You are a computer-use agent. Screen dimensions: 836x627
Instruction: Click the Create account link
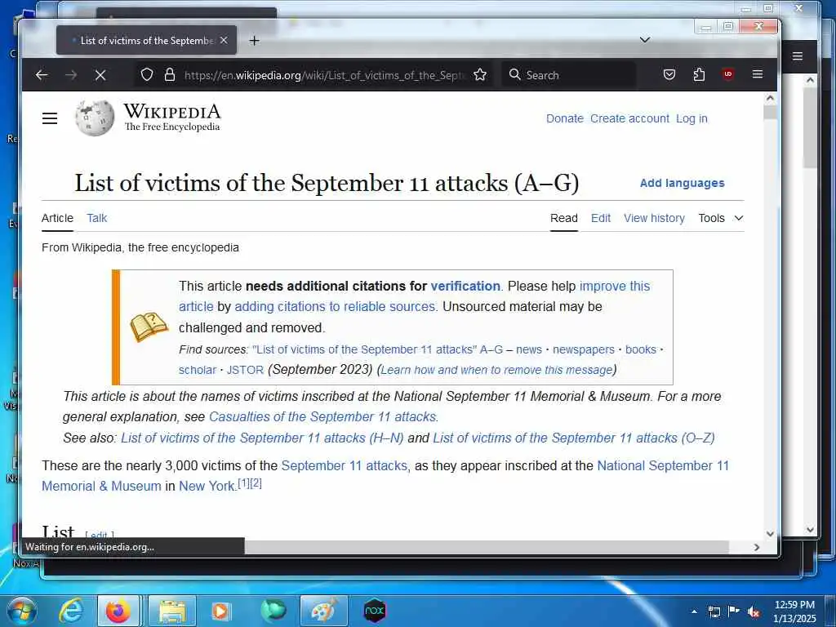coord(629,118)
